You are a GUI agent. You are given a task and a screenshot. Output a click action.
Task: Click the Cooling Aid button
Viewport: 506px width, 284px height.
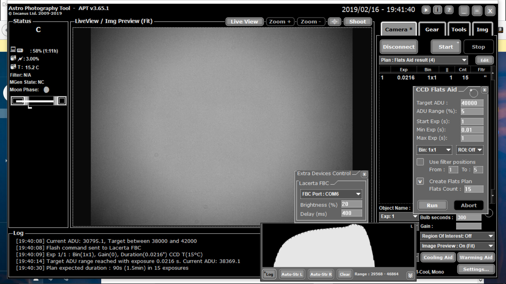click(x=438, y=257)
